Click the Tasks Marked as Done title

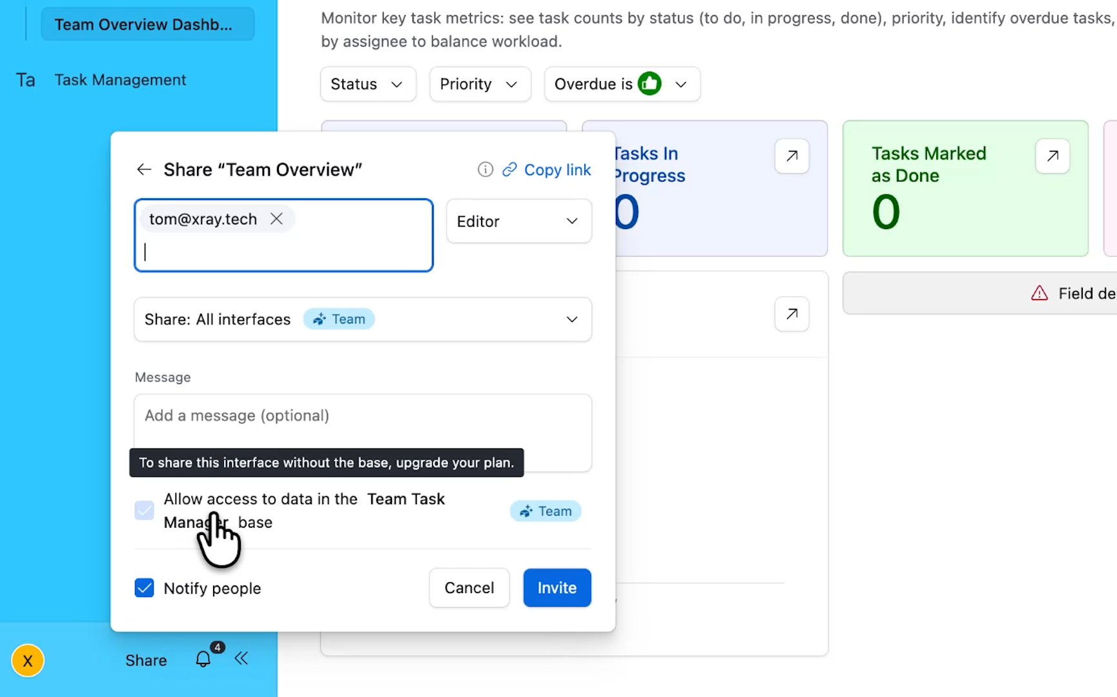[928, 165]
